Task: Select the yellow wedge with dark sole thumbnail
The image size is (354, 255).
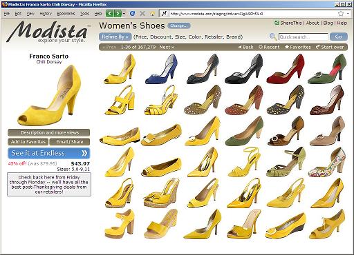Action: tap(286, 226)
